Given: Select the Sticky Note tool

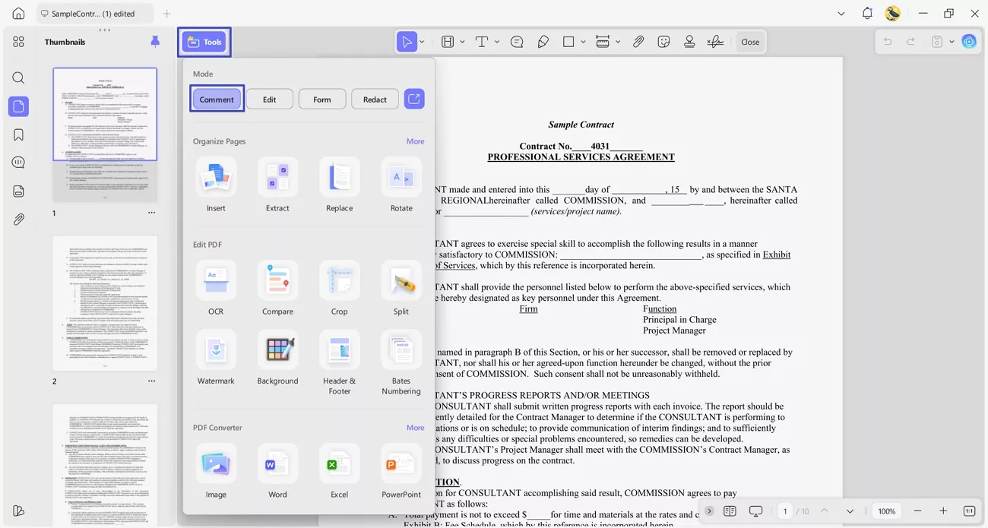Looking at the screenshot, I should tap(517, 42).
